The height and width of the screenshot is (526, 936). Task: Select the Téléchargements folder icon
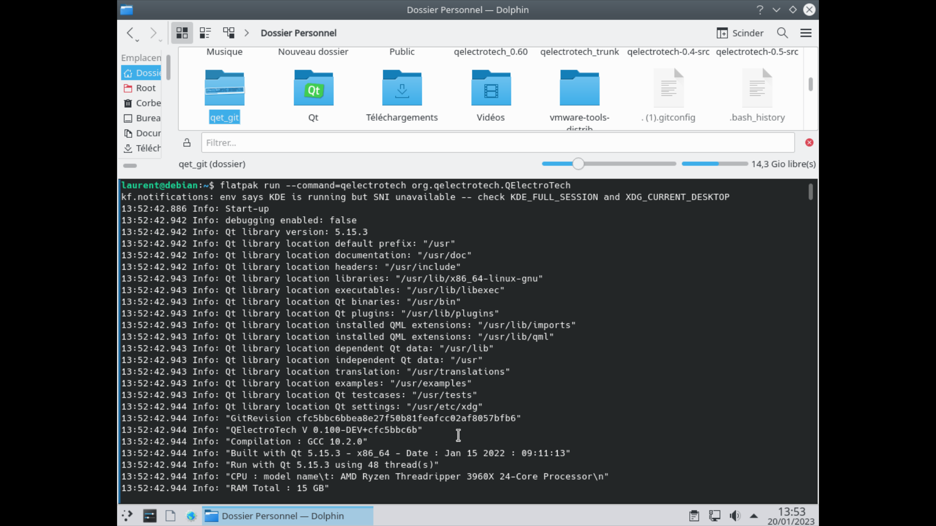(x=402, y=88)
